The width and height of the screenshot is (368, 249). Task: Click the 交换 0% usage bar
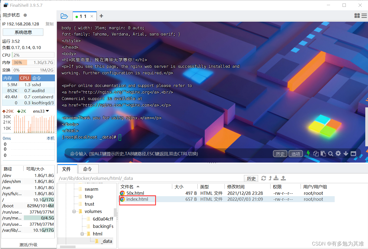(x=33, y=70)
